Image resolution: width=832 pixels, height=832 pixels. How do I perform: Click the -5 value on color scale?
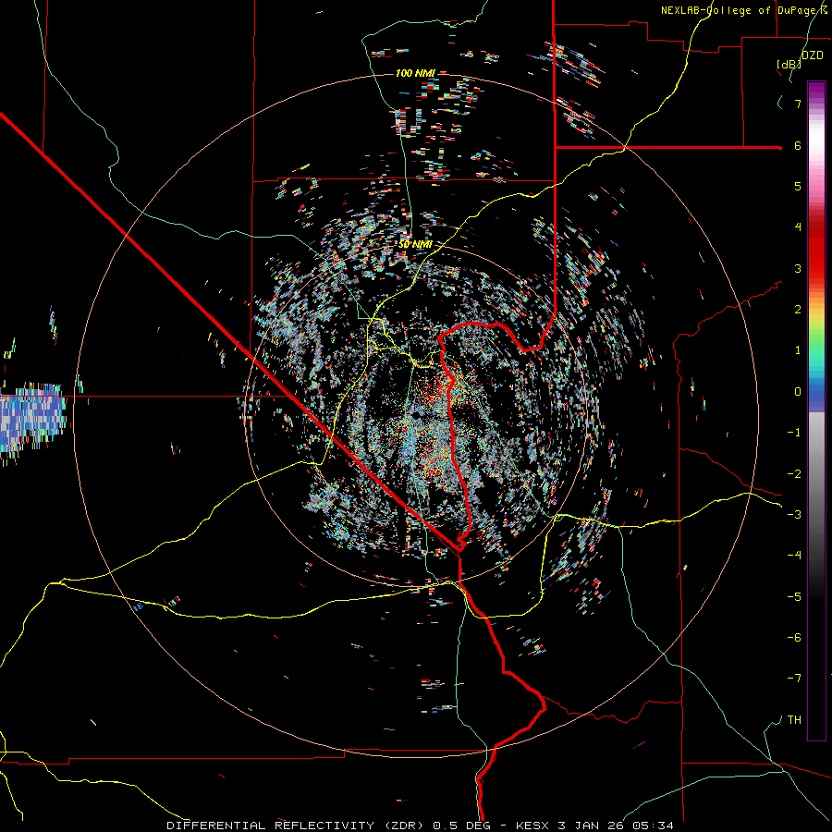(x=794, y=597)
